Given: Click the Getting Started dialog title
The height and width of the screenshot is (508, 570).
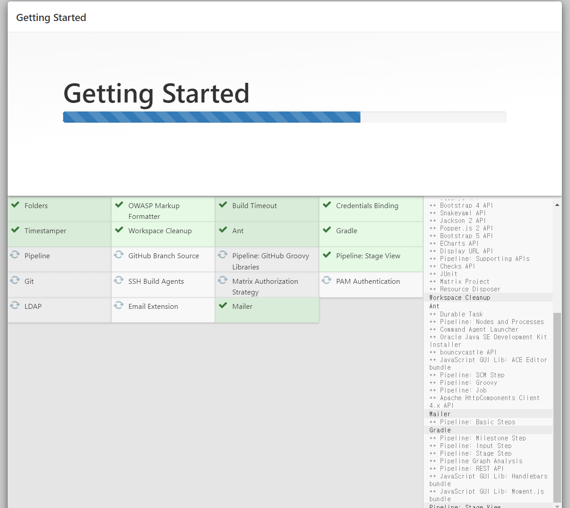Looking at the screenshot, I should (51, 17).
